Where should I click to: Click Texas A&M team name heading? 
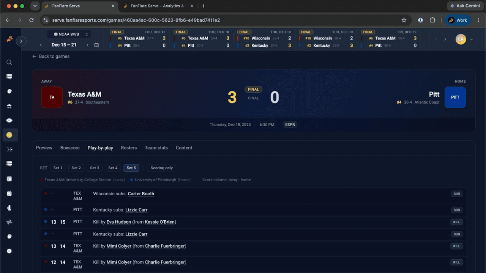84,94
